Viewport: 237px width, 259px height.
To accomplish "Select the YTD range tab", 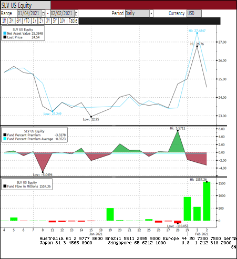I will (x=27, y=21).
